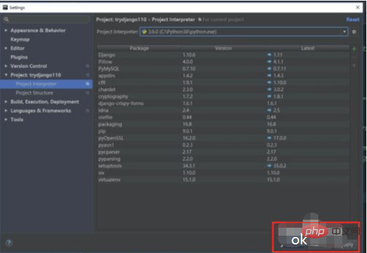Select the PyMySQL package row

coord(223,69)
